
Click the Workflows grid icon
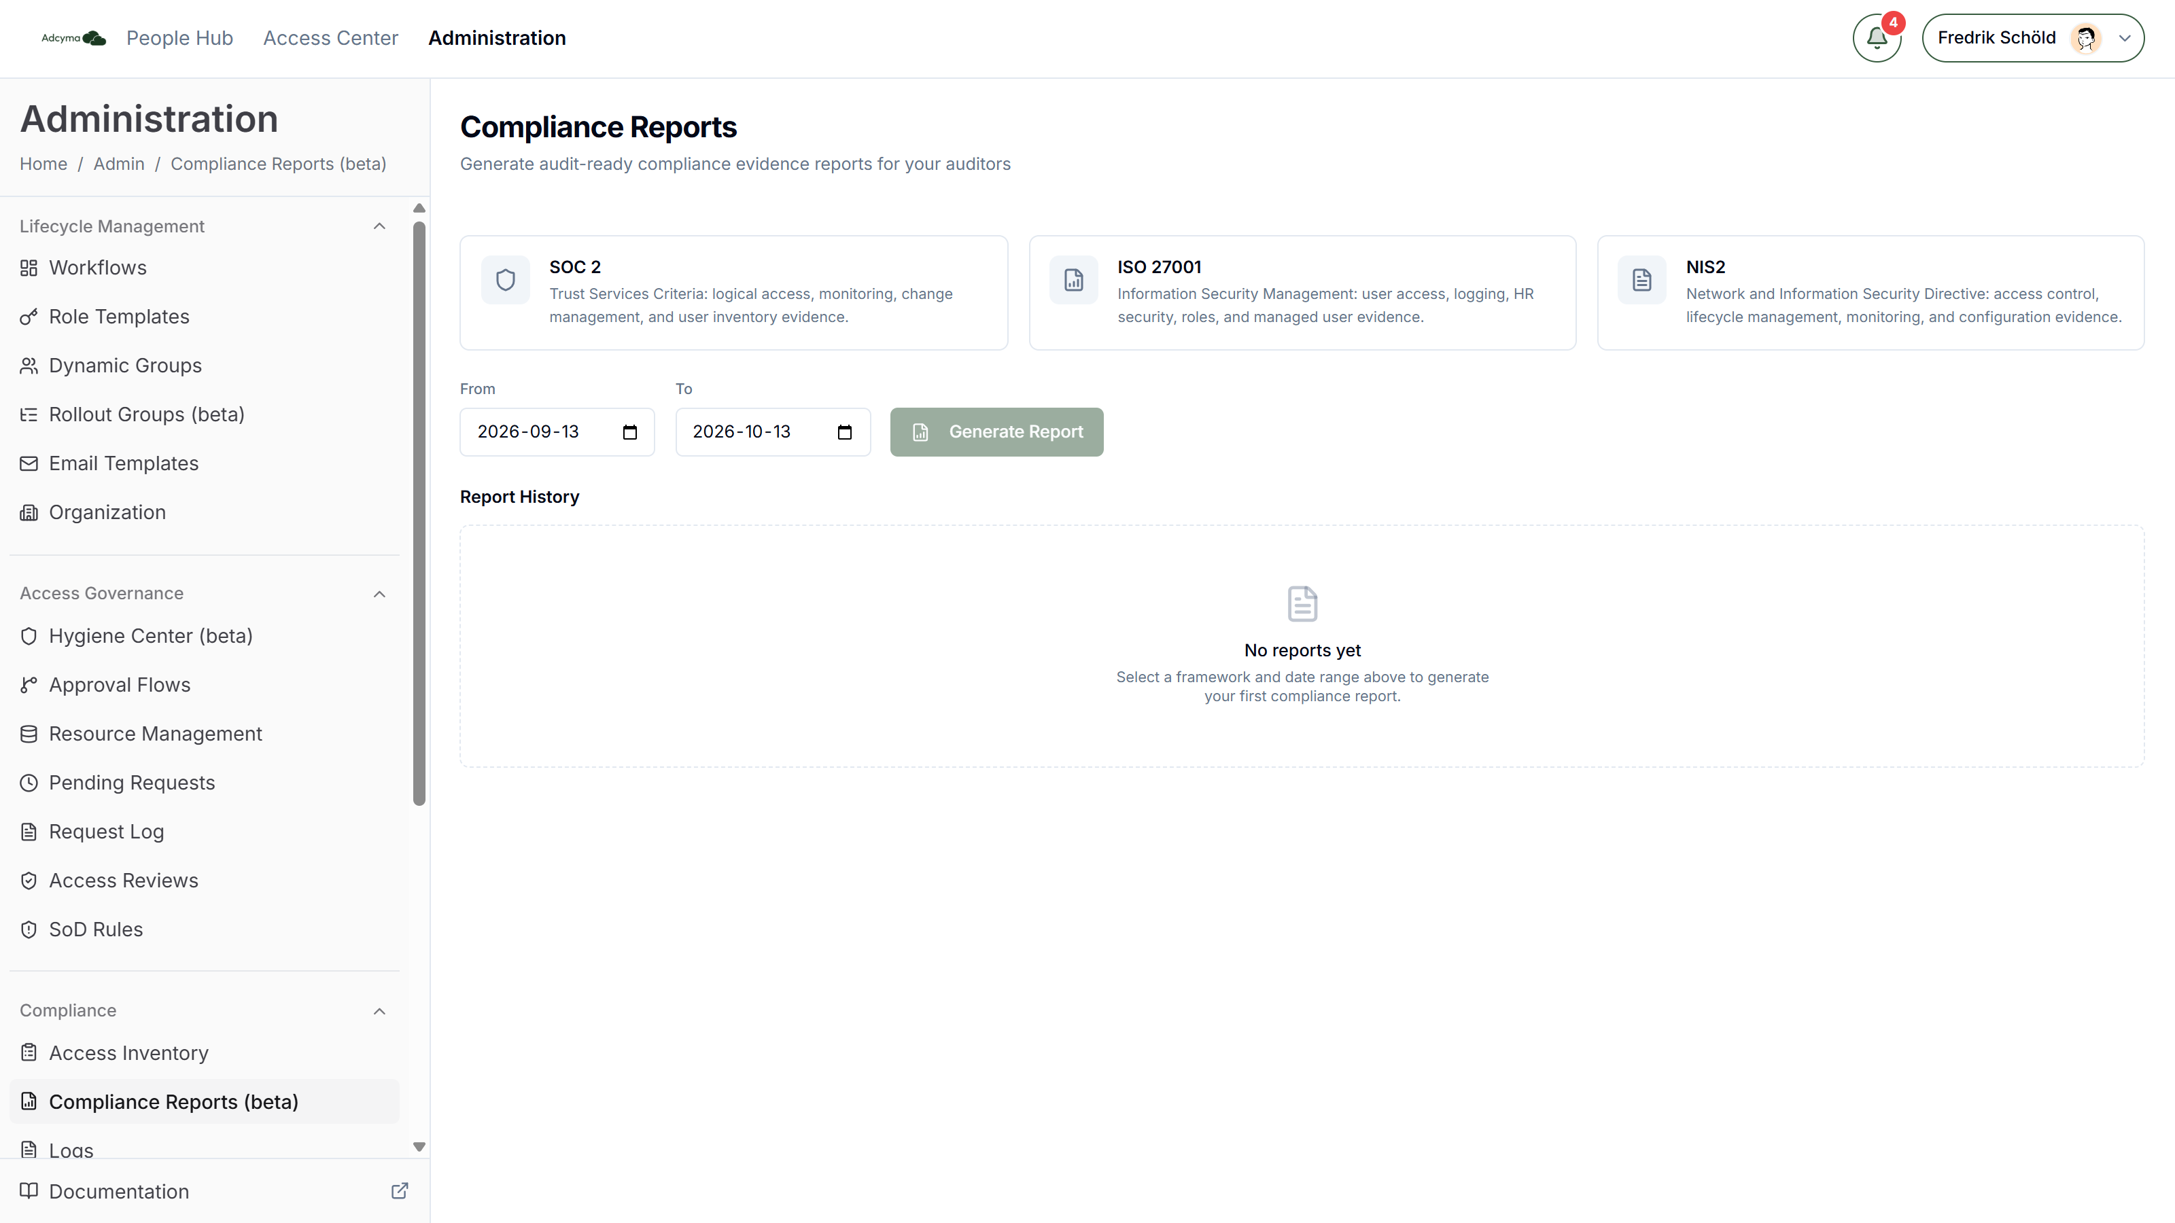tap(29, 268)
